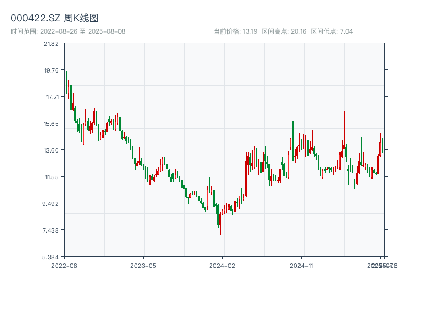This screenshot has width=427, height=320.
Task: Select the 7.438 price axis label
Action: (52, 230)
